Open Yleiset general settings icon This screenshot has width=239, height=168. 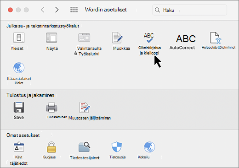tap(19, 38)
